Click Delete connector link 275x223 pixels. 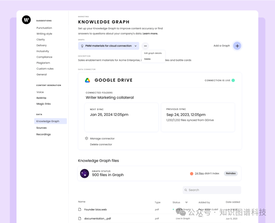(101, 144)
